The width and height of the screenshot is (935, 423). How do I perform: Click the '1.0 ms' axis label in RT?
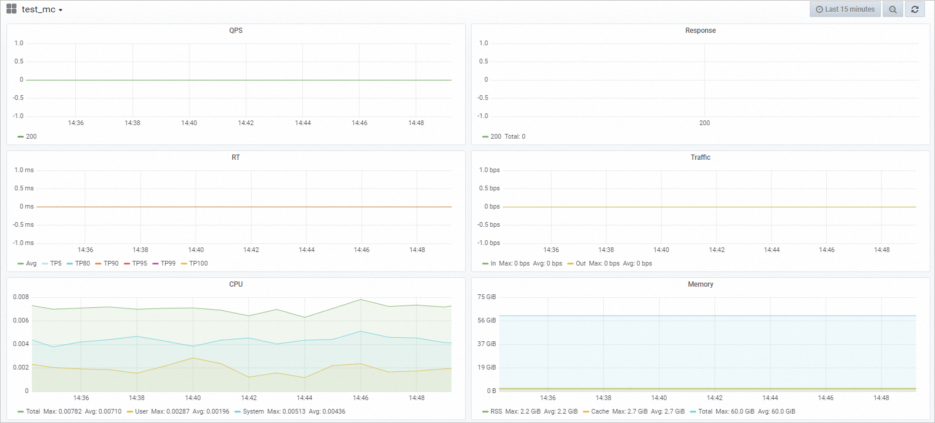pos(24,170)
